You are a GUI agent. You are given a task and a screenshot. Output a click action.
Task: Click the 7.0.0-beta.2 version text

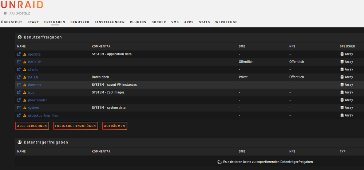pos(20,13)
